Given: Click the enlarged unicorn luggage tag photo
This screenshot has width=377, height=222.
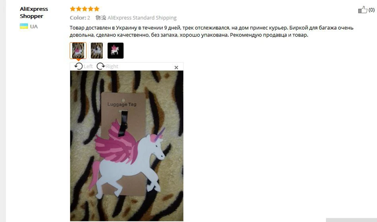Looking at the screenshot, I should point(127,146).
